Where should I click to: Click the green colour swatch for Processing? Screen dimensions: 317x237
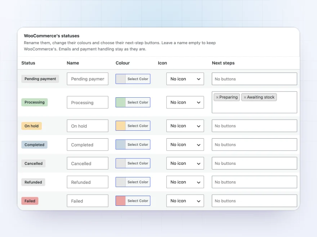pos(121,102)
